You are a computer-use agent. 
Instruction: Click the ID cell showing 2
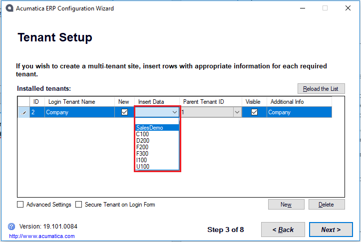coord(37,112)
